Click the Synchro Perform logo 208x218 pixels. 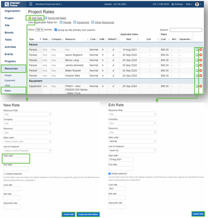[x=13, y=4]
